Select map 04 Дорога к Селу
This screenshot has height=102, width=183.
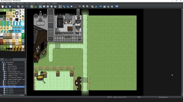tap(11, 76)
